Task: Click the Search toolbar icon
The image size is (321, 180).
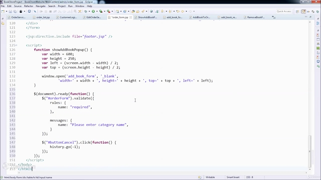Action: point(143,11)
